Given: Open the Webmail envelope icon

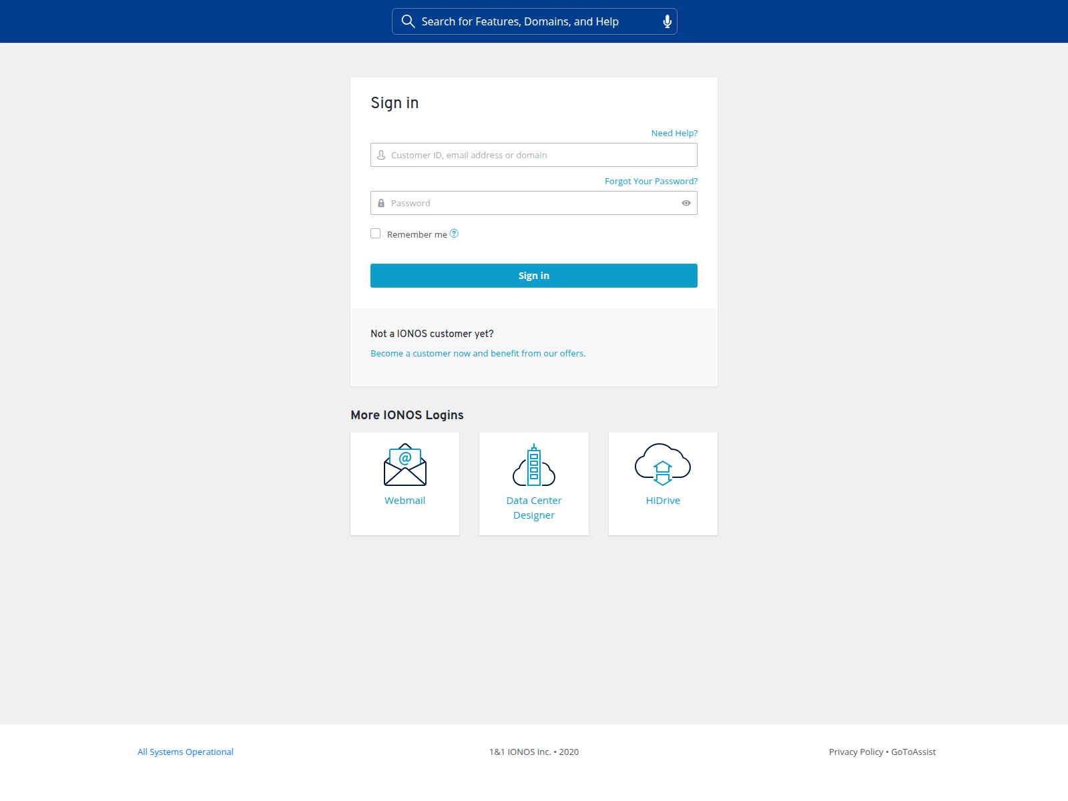Looking at the screenshot, I should pos(405,465).
